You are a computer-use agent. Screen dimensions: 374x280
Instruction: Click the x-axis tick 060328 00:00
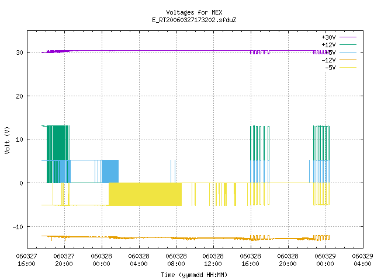[101, 260]
